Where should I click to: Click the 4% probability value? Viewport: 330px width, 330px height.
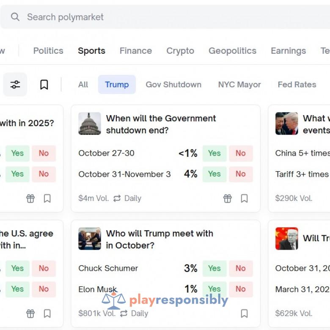191,174
